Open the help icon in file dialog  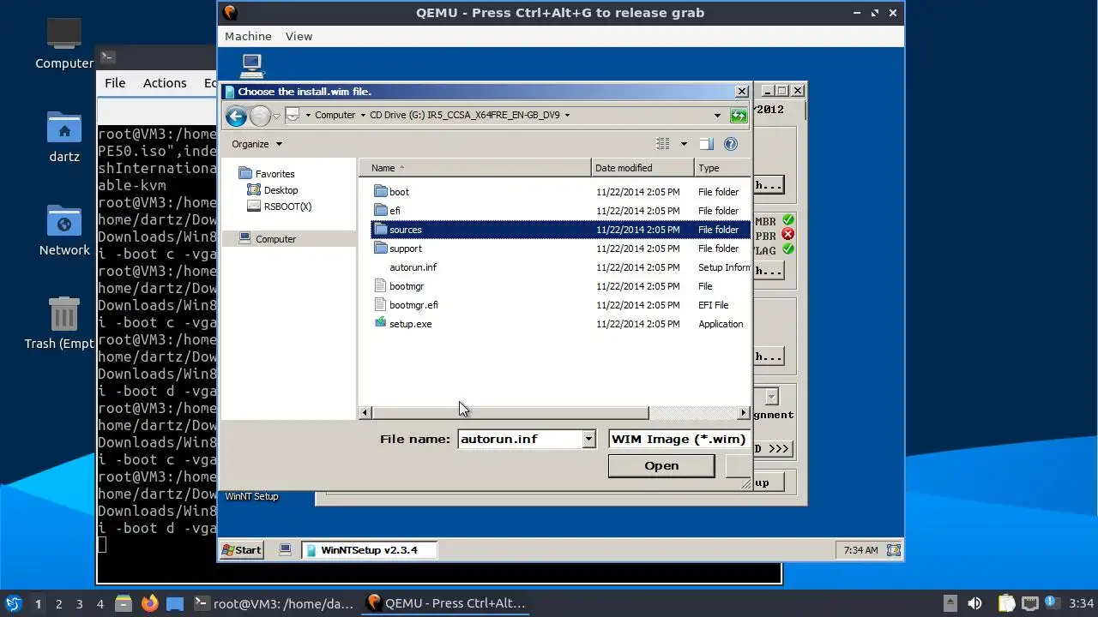coord(731,144)
